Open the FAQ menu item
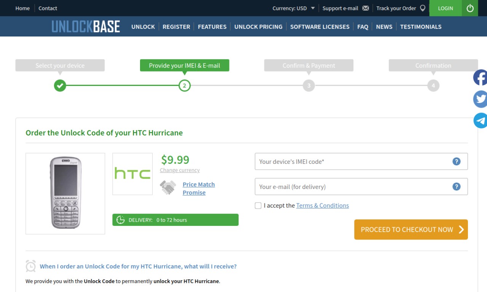 pos(363,27)
